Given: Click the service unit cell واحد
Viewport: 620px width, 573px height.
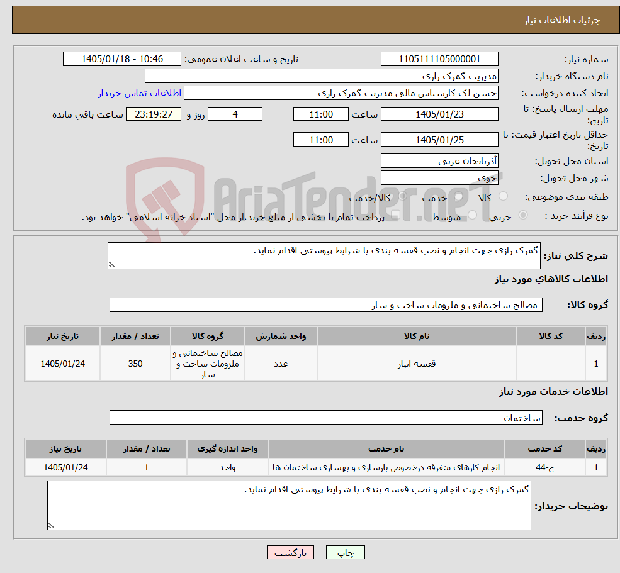Looking at the screenshot, I should [x=227, y=467].
